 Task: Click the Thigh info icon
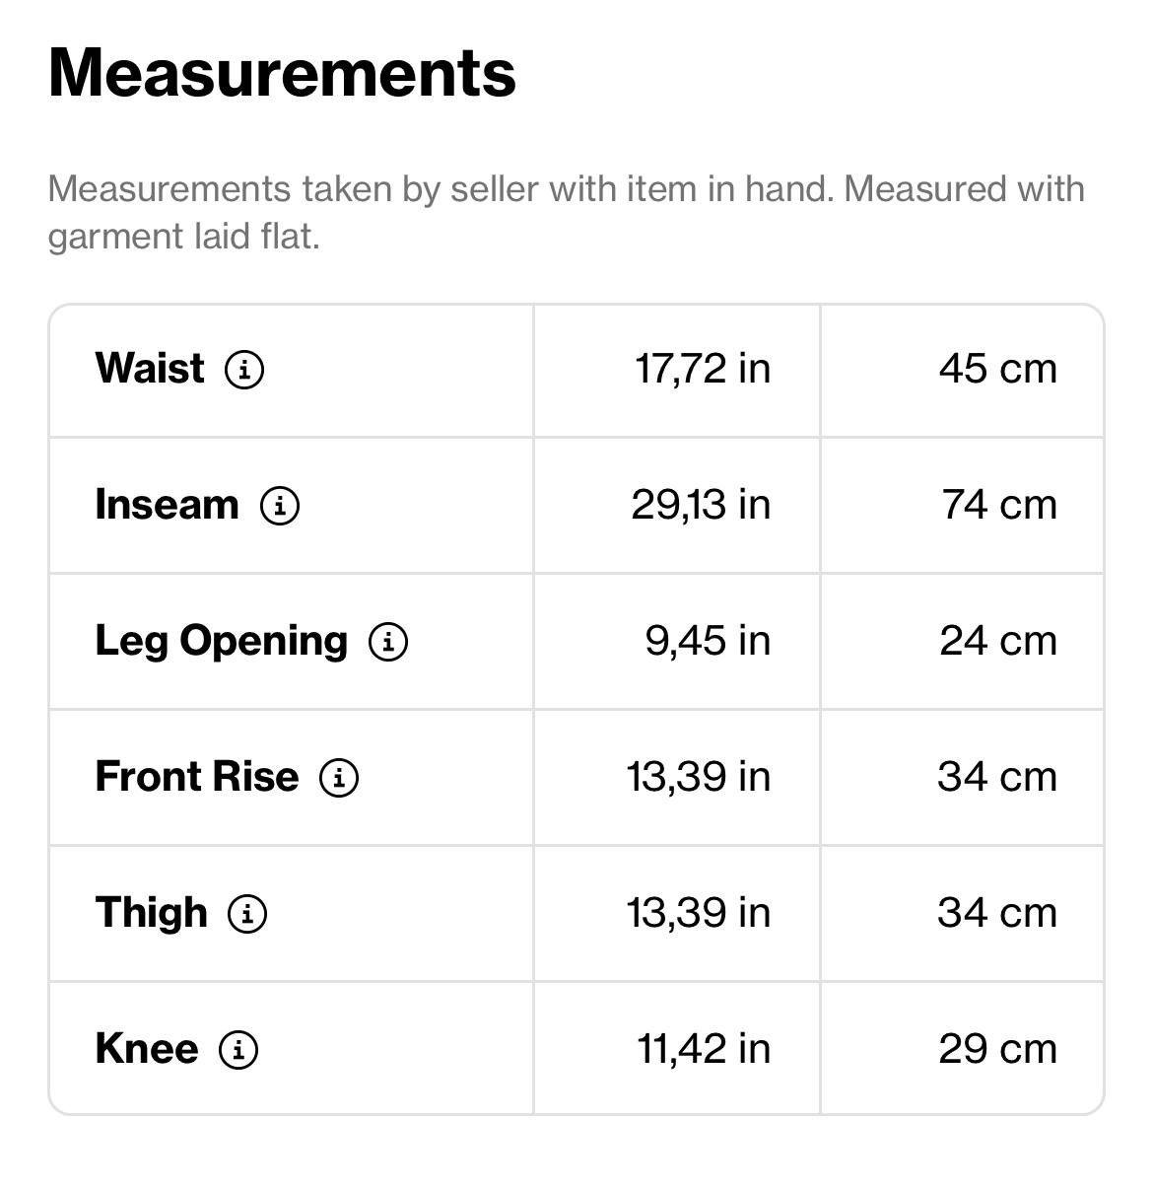pyautogui.click(x=247, y=914)
